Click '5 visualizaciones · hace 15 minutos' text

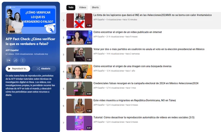[122, 19]
